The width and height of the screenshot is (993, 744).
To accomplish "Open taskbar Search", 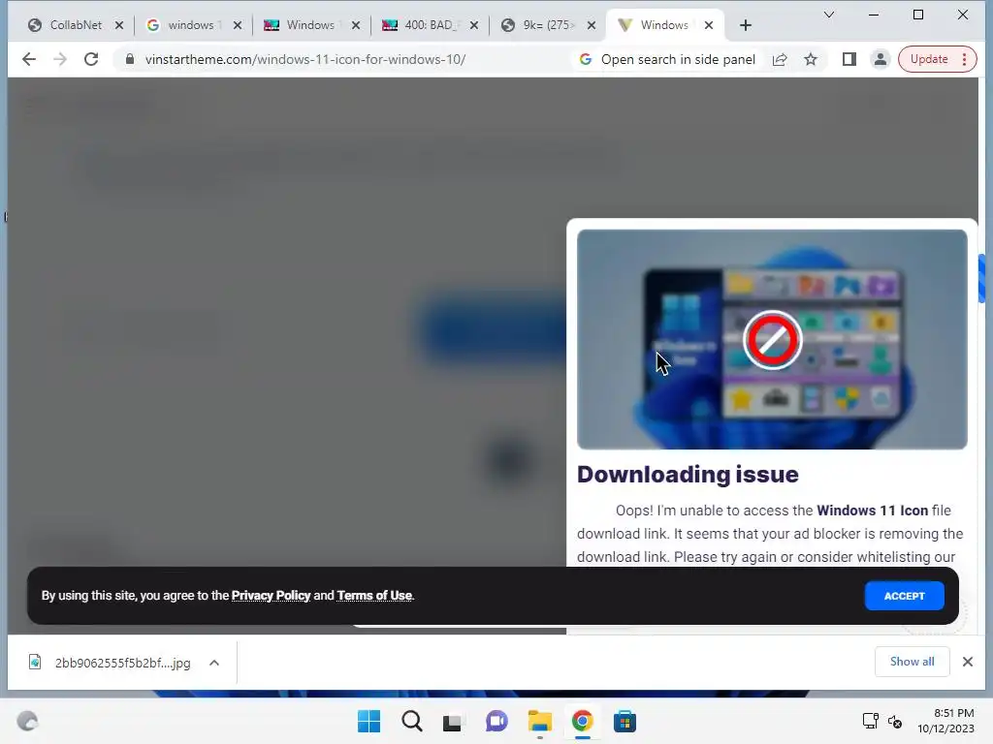I will (411, 721).
